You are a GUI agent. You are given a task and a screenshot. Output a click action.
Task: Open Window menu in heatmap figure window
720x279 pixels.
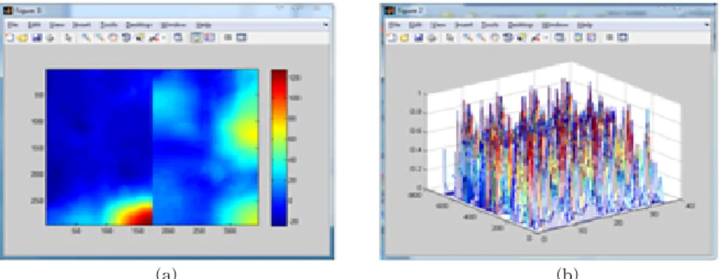pyautogui.click(x=174, y=25)
